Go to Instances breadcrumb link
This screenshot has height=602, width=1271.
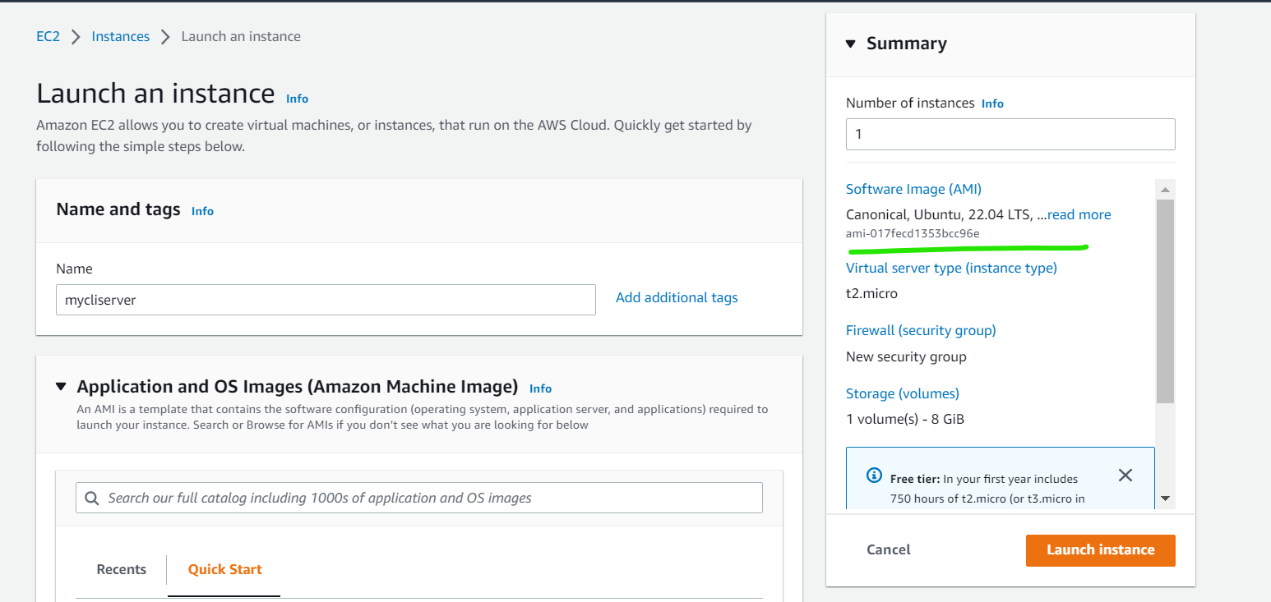point(121,36)
